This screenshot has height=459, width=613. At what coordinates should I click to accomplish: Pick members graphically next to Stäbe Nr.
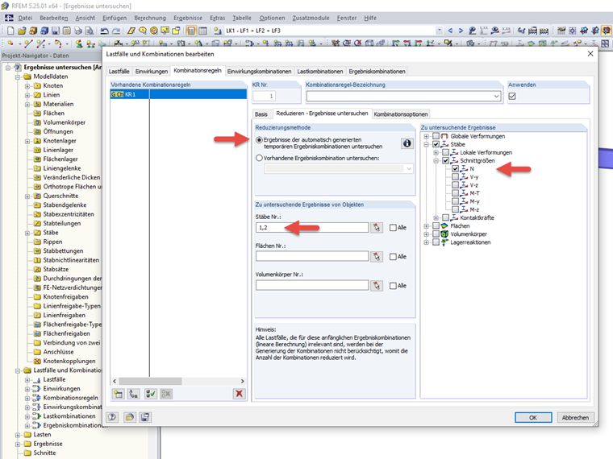pyautogui.click(x=377, y=228)
